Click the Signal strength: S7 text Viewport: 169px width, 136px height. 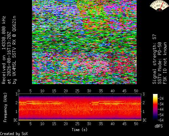pyautogui.click(x=154, y=59)
